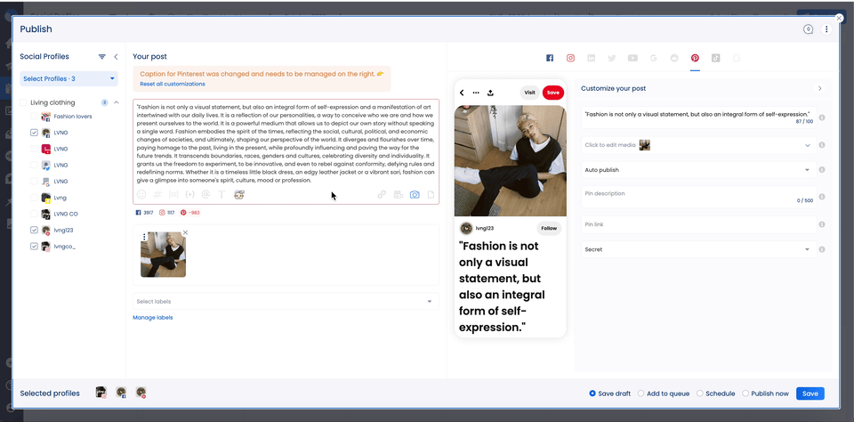The width and height of the screenshot is (854, 422).
Task: Open the Secret board dropdown
Action: click(699, 249)
